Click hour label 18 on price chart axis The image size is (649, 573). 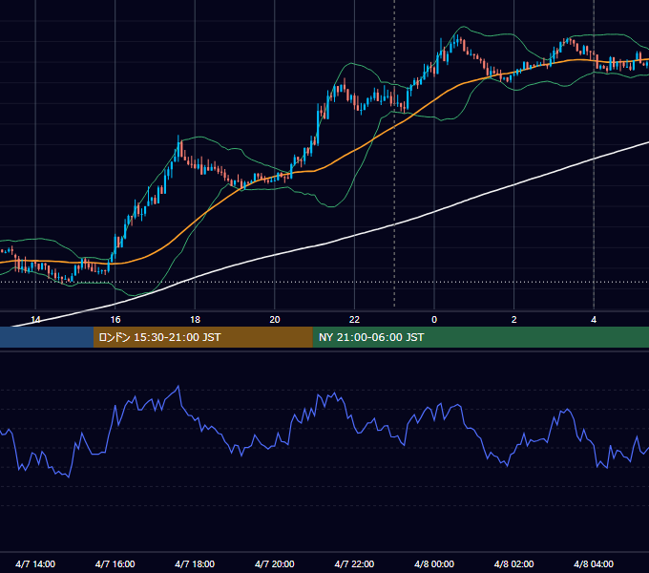[195, 319]
